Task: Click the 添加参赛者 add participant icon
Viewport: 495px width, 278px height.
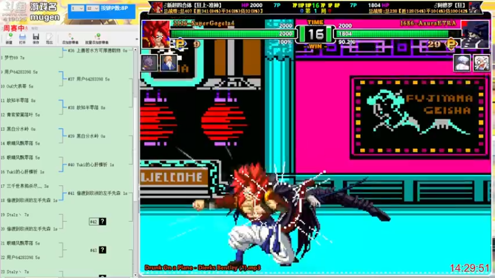Action: [x=70, y=38]
